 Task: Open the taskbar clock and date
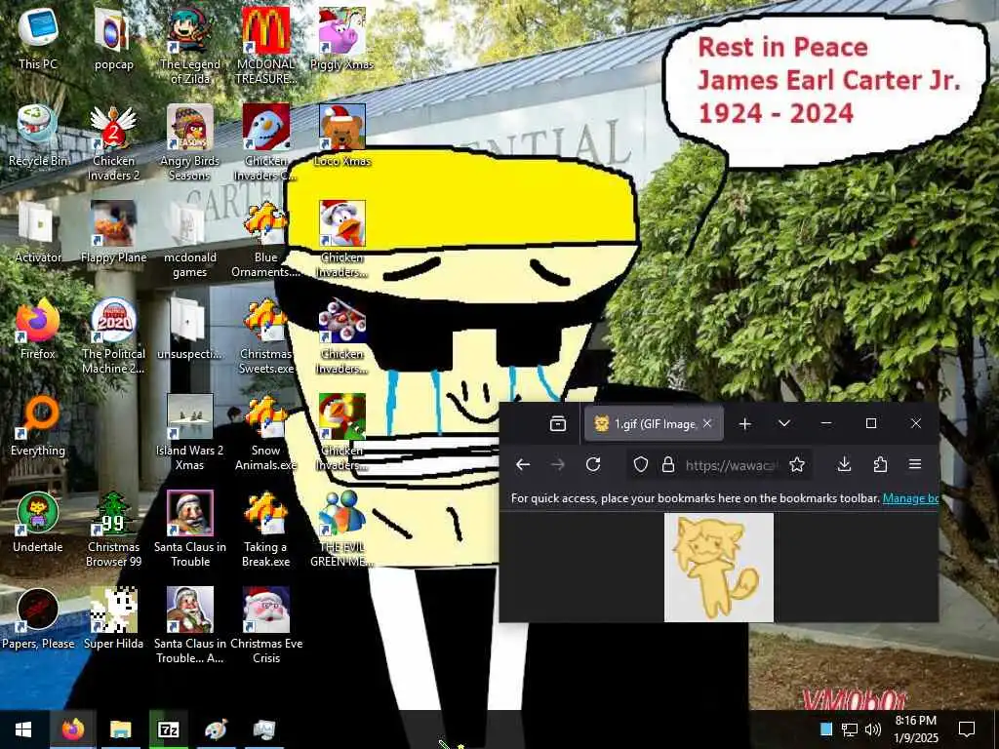point(915,729)
